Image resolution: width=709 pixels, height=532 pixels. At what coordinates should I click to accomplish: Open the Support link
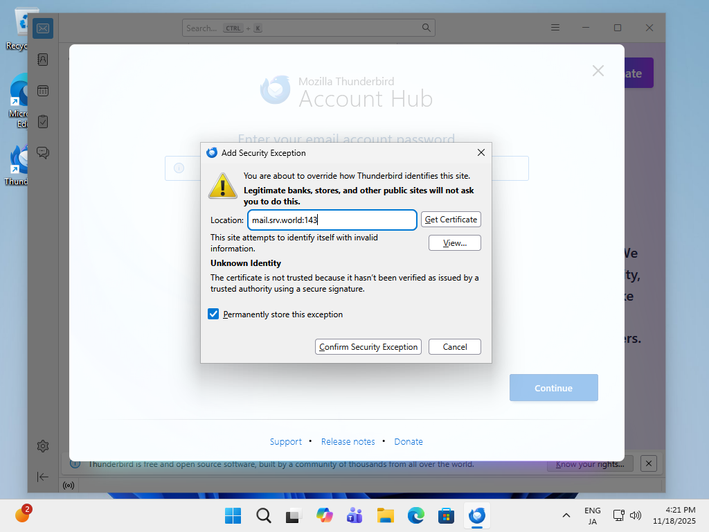(286, 441)
